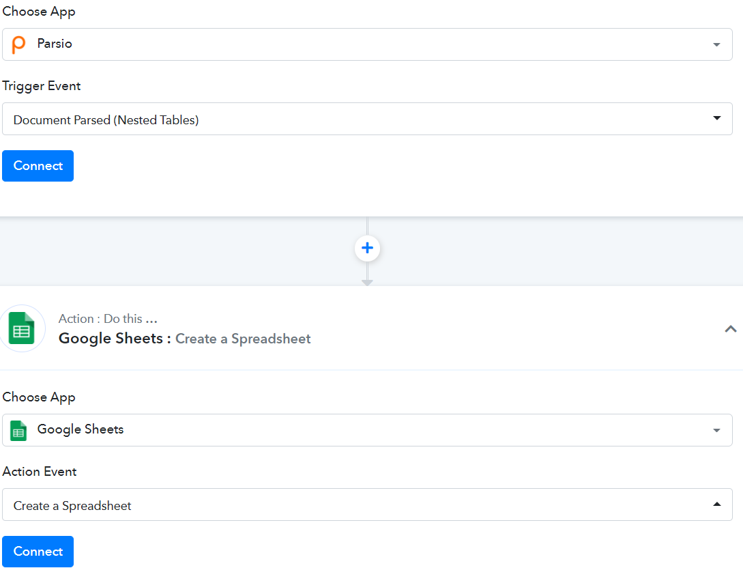Click the 'Action : Do this ...' label
Viewport: 743px width, 568px height.
(x=108, y=319)
